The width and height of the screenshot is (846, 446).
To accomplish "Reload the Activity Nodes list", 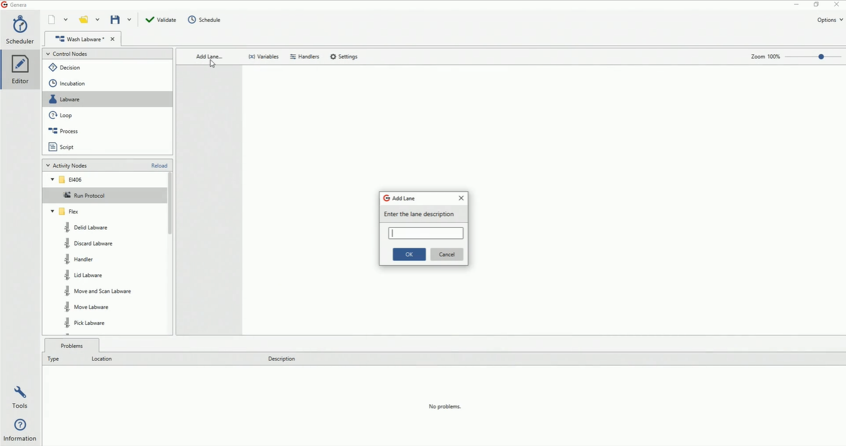I will [x=159, y=165].
